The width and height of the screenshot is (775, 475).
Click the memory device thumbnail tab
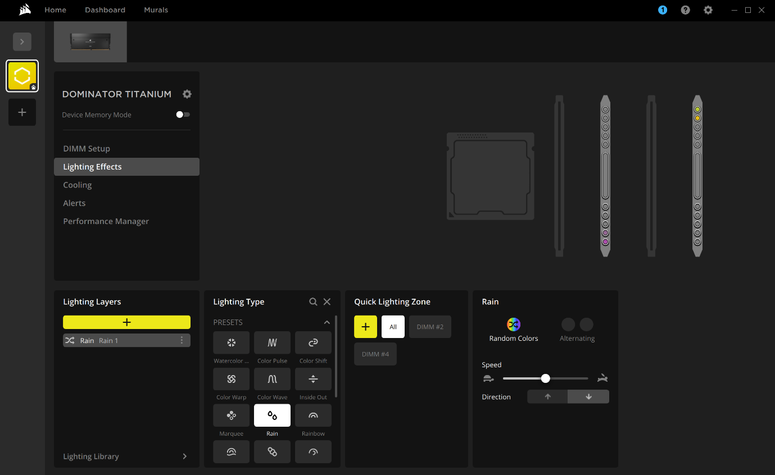click(90, 42)
